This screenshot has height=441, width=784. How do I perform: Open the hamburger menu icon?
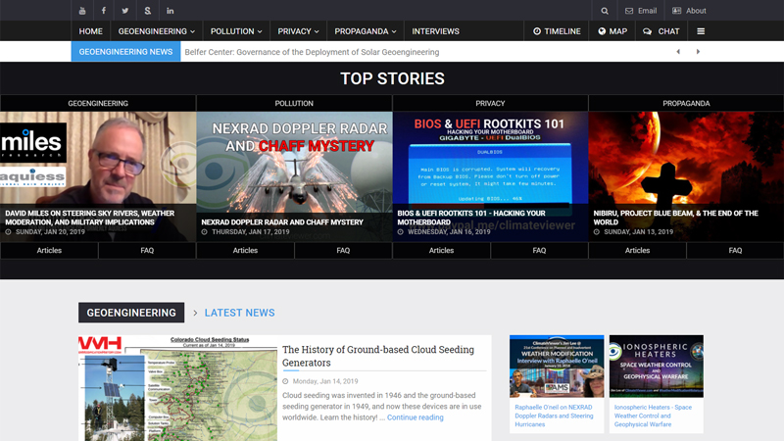701,31
